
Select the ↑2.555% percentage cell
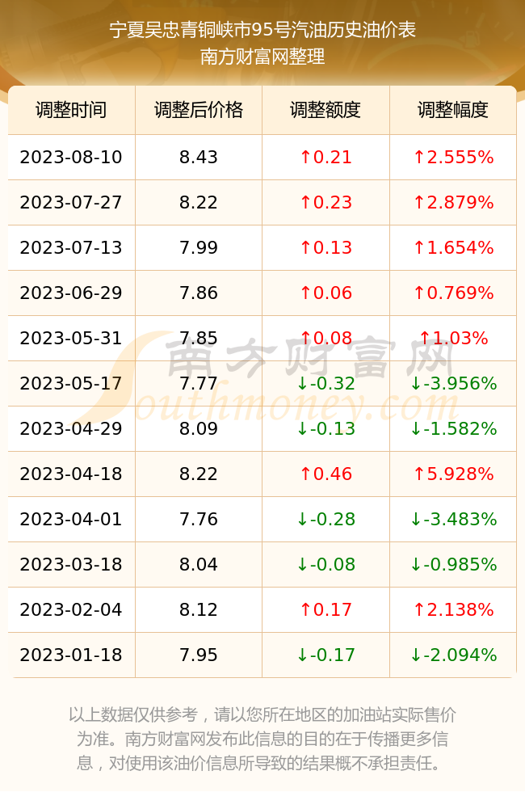coord(453,157)
